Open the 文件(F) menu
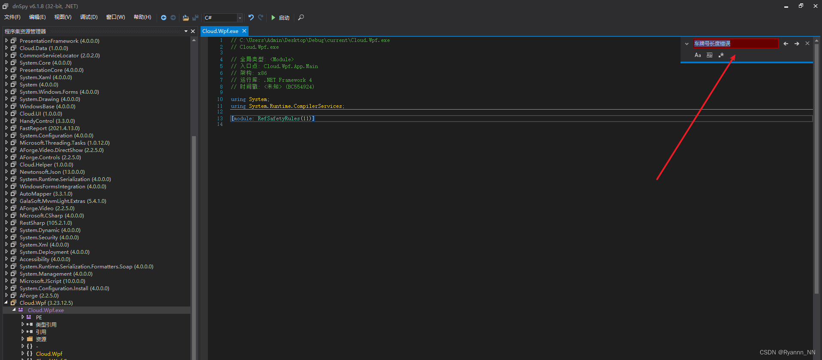 [x=12, y=17]
